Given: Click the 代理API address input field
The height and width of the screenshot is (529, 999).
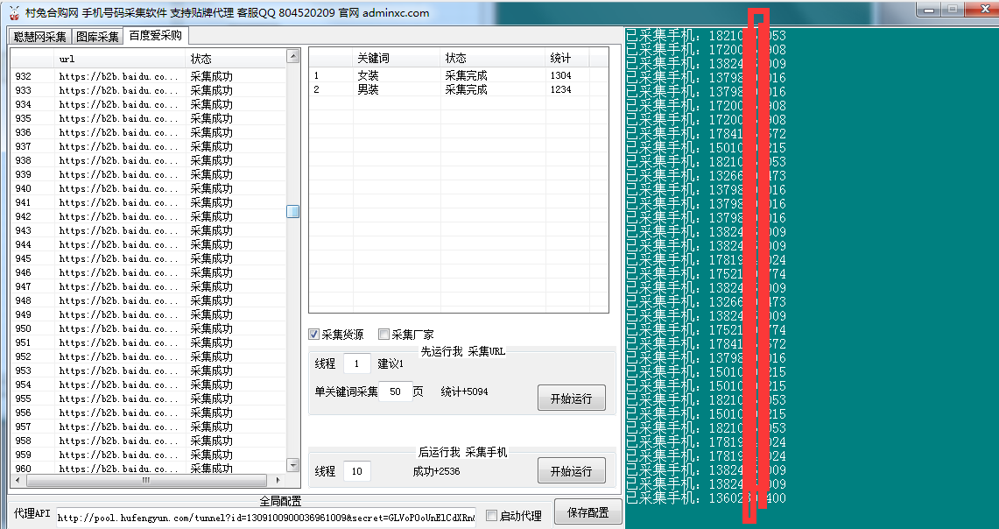Looking at the screenshot, I should tap(263, 515).
